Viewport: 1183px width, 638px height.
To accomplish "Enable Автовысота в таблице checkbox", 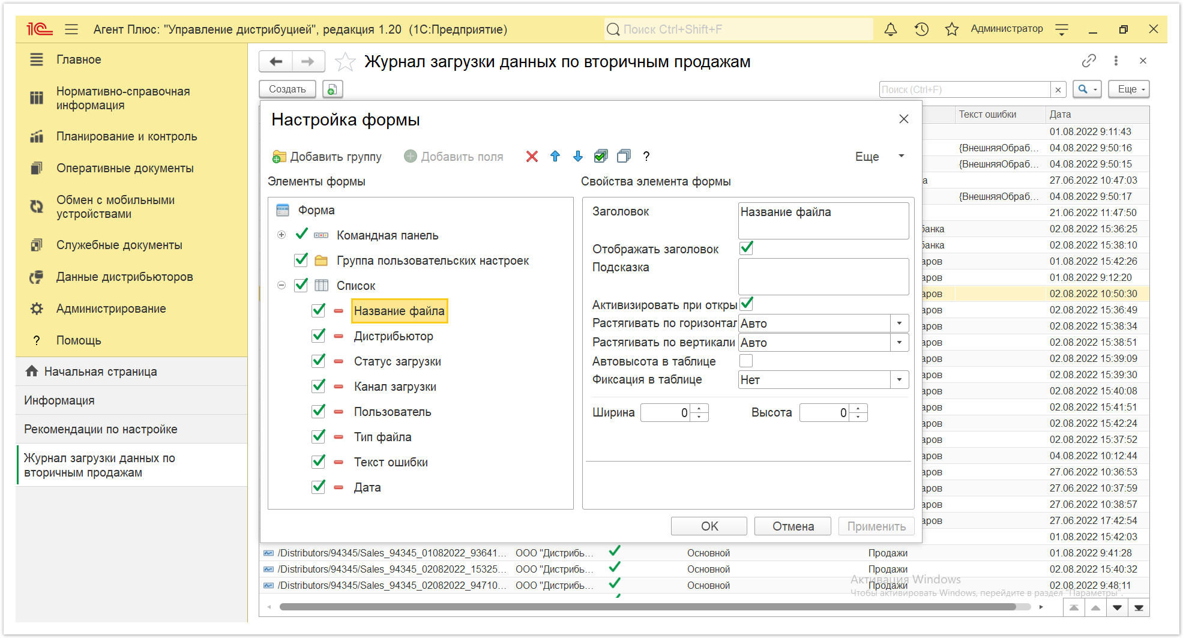I will [x=746, y=361].
